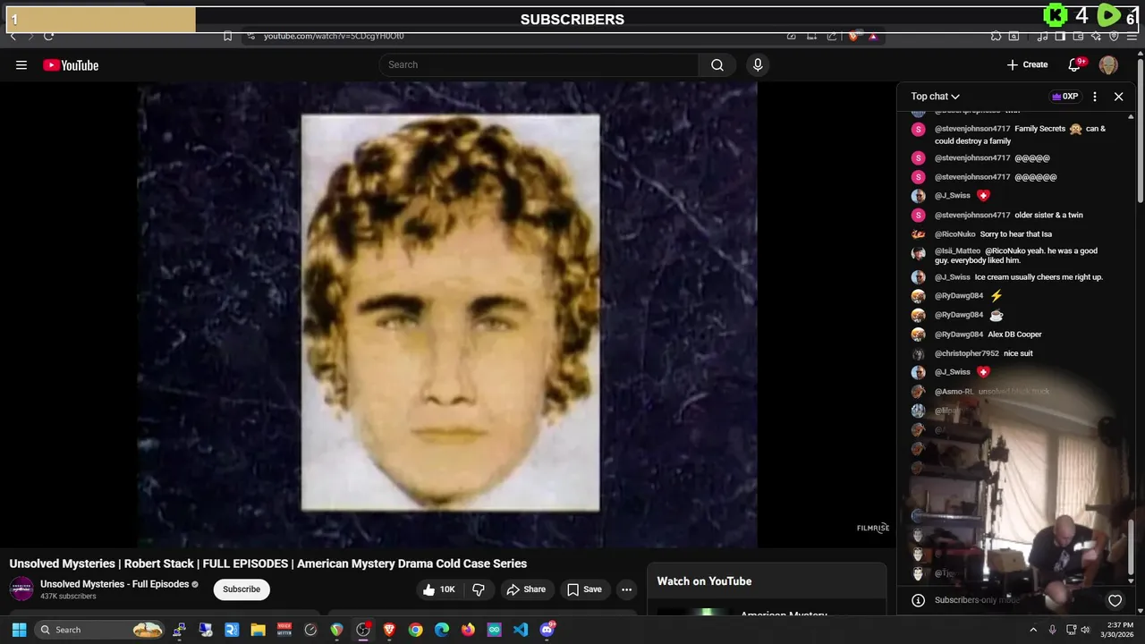Click the chat info circle icon

point(918,600)
